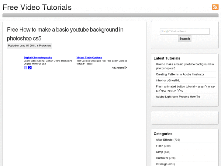Open the Flash category
221x166 pixels.
click(159, 146)
